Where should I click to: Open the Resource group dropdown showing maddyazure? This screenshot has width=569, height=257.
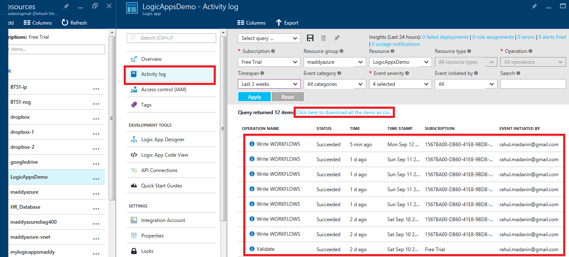(x=335, y=62)
